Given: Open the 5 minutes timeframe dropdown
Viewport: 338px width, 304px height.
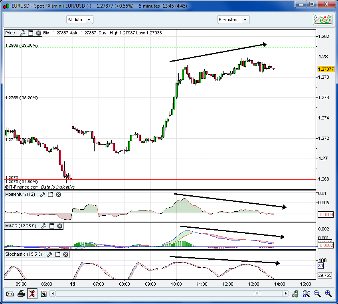Looking at the screenshot, I should (x=233, y=20).
